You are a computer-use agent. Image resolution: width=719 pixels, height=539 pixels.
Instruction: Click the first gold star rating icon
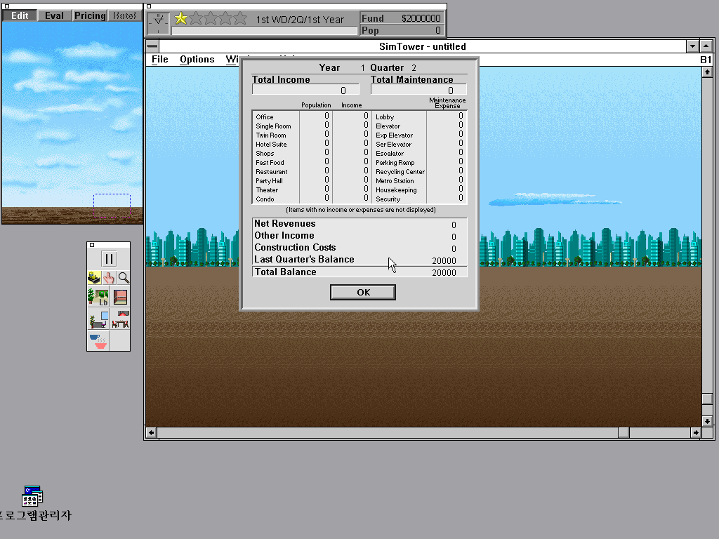click(x=181, y=18)
